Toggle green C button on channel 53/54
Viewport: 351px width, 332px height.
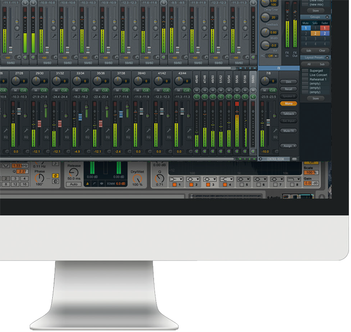coord(229,97)
